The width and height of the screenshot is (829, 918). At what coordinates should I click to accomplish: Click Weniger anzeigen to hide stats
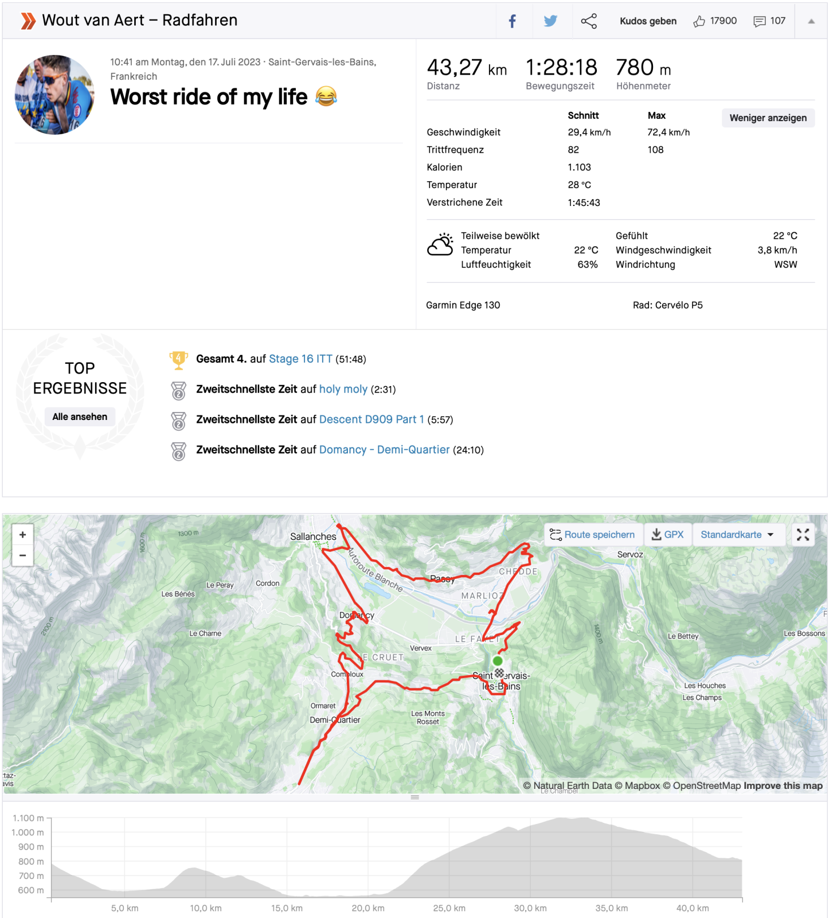tap(768, 118)
